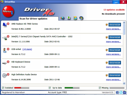Download the USB-enhet driver
Image resolution: width=127 pixels, height=95 pixels.
coord(115,50)
